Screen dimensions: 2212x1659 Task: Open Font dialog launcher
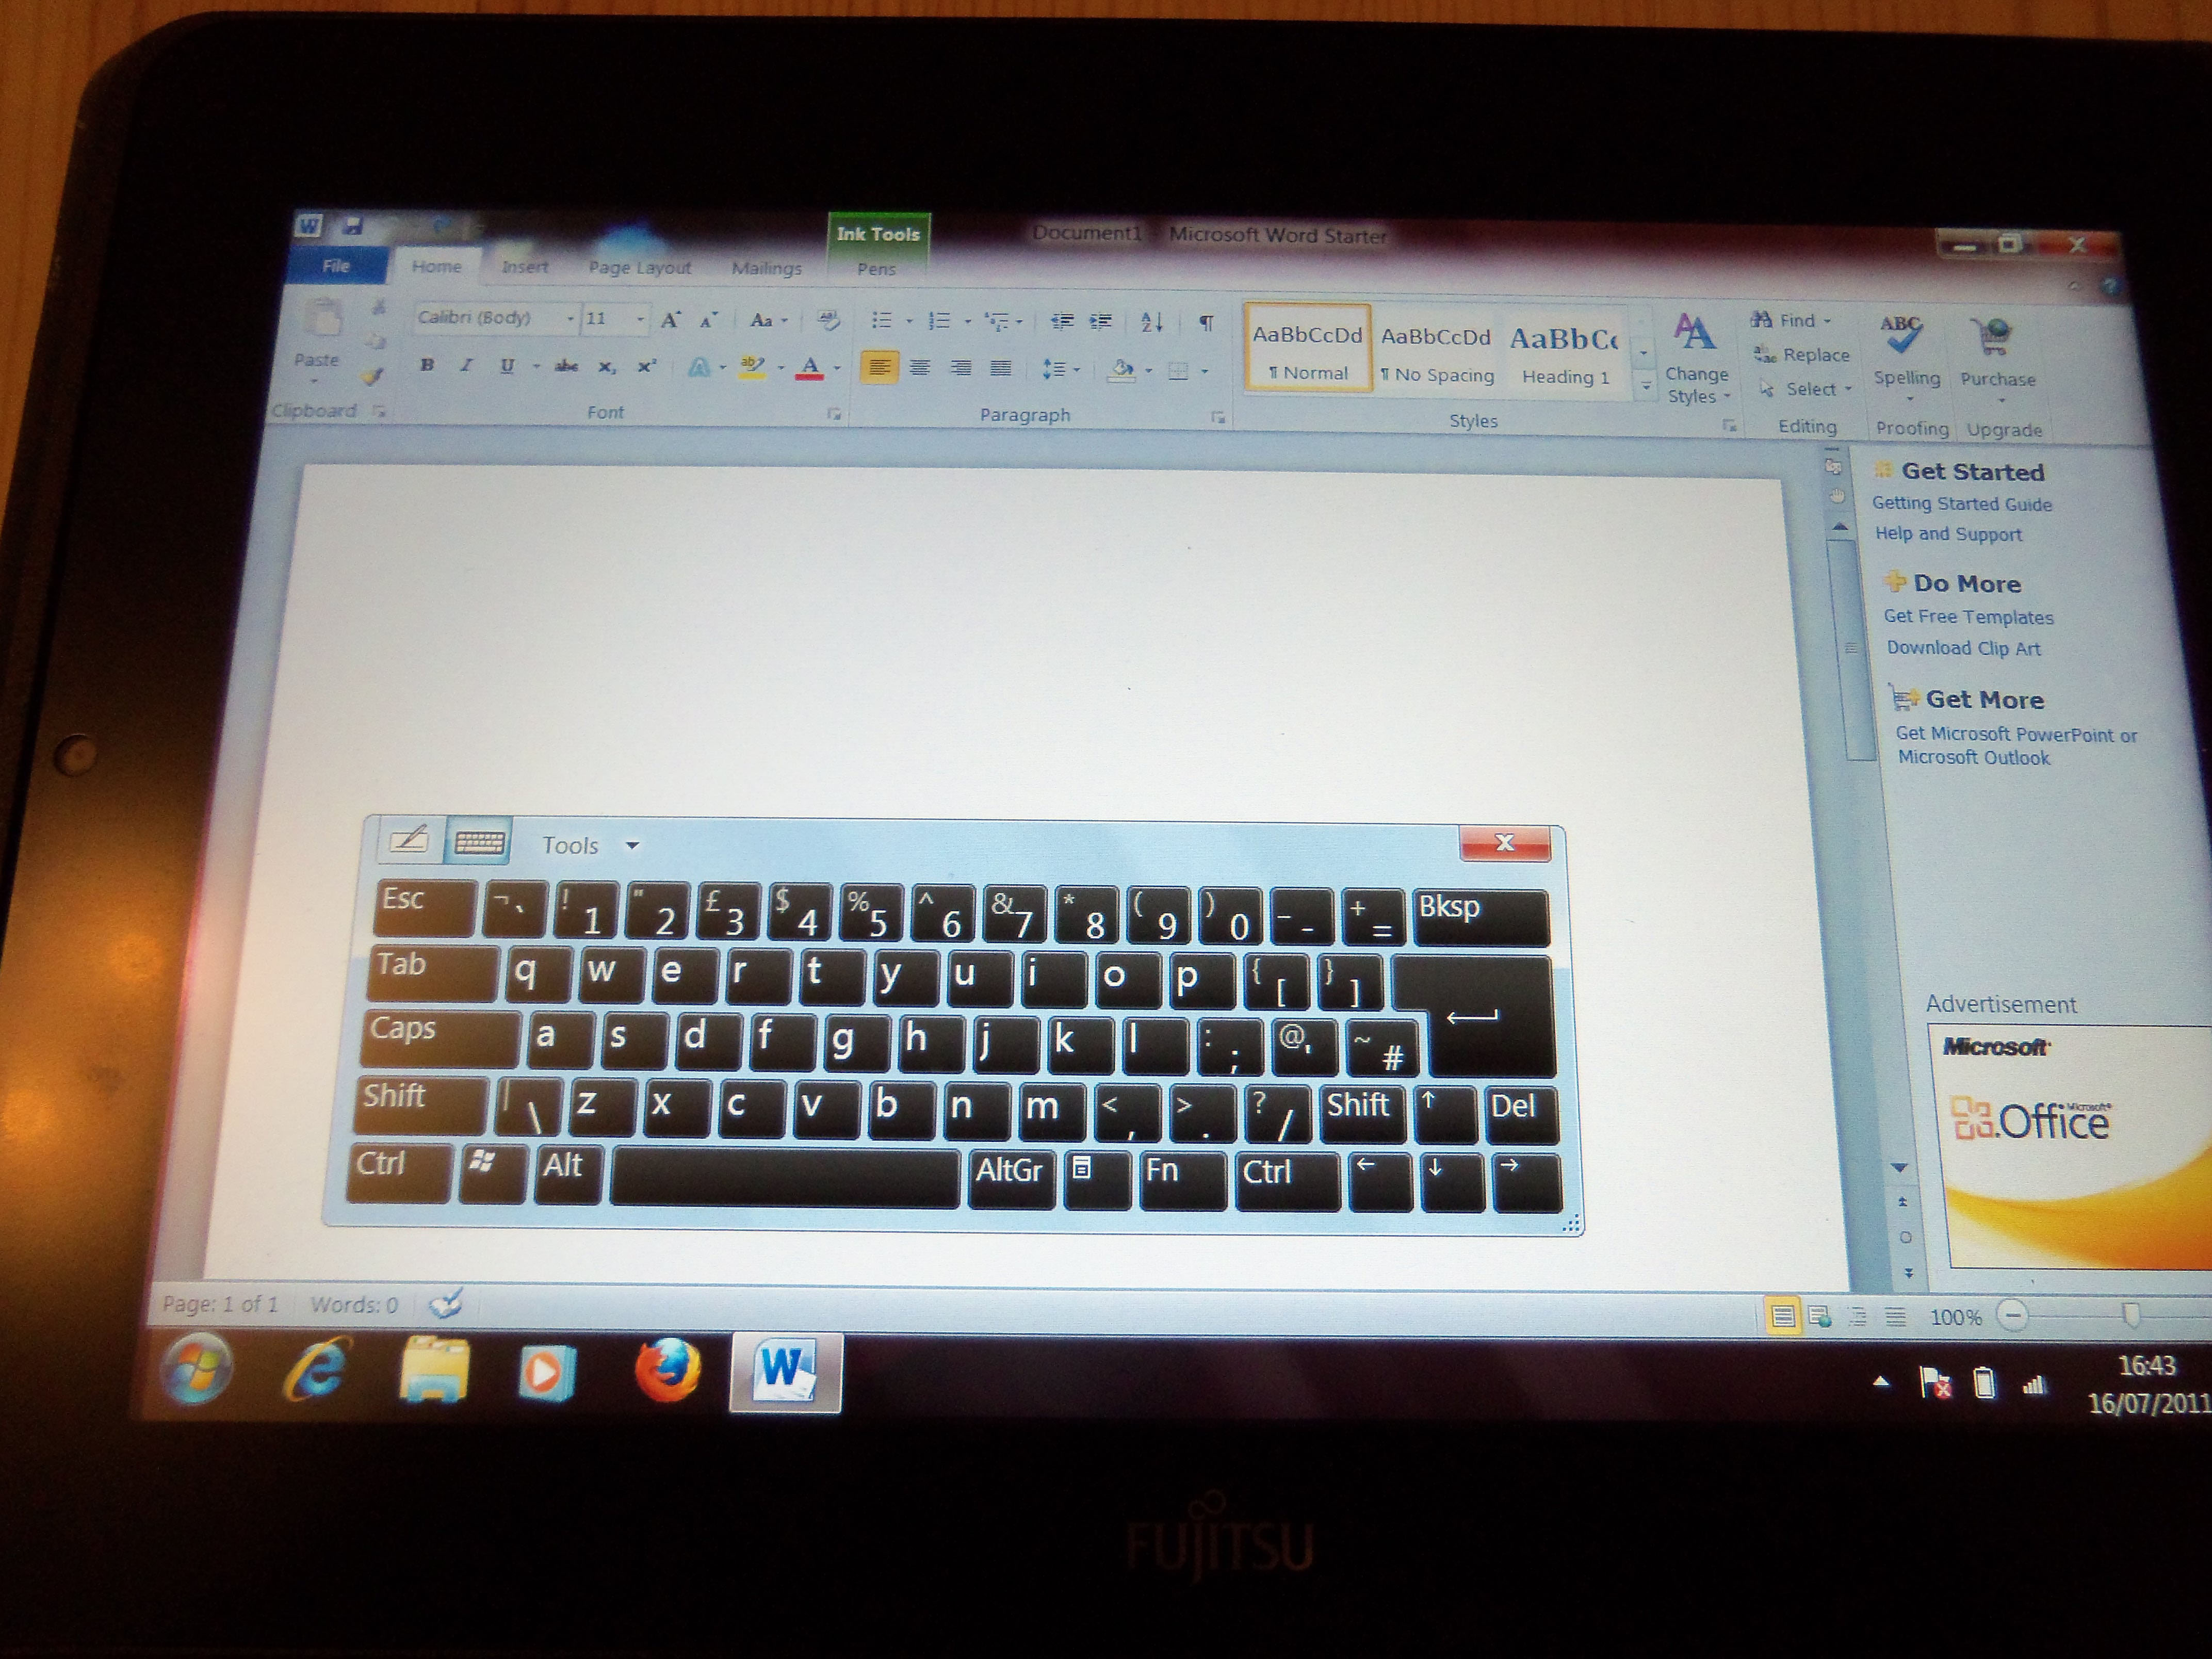click(833, 413)
